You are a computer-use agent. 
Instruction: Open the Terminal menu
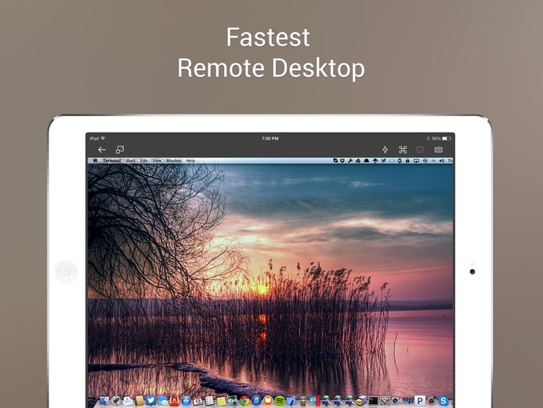pos(111,161)
